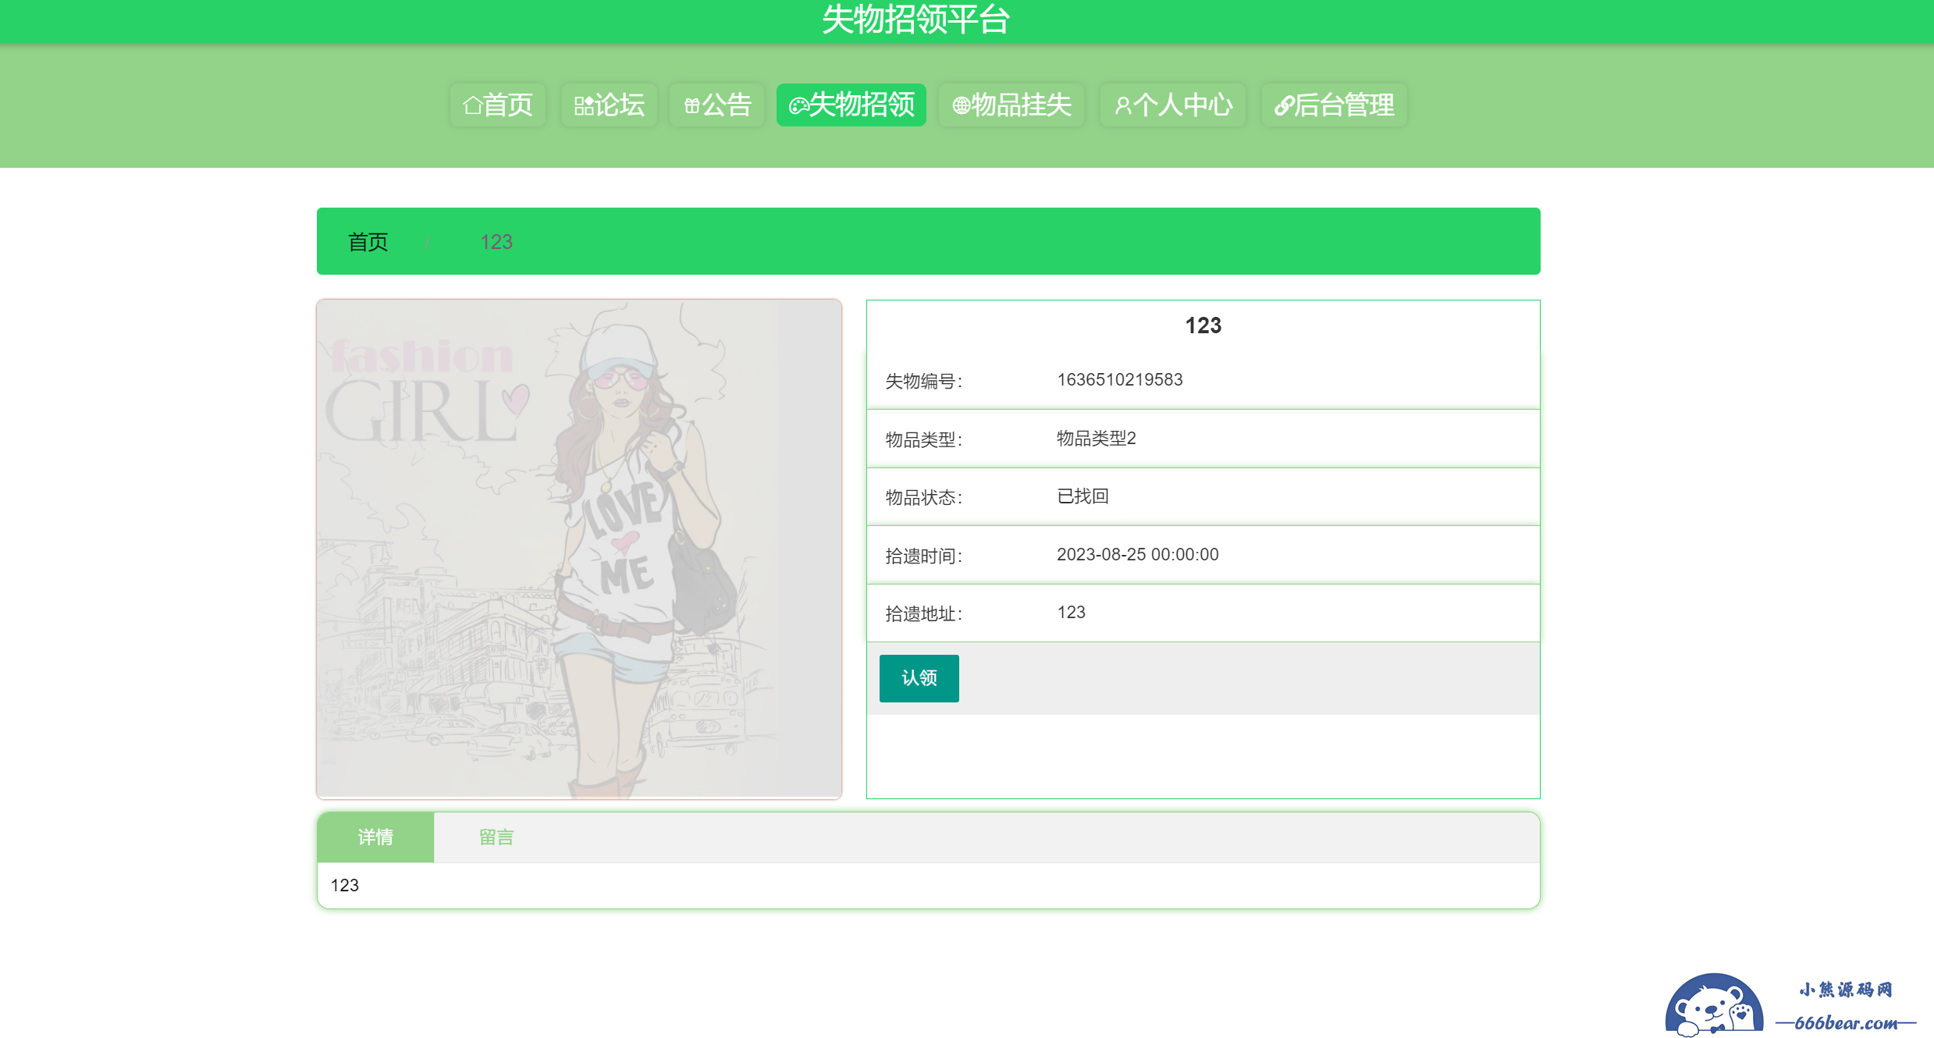Click the 认领 claim button
Screen dimensions: 1934x1038
click(x=919, y=678)
